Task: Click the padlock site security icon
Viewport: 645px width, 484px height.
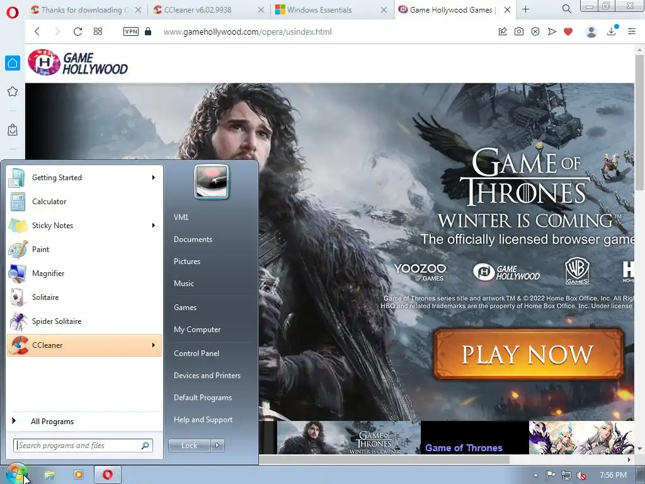Action: tap(148, 32)
